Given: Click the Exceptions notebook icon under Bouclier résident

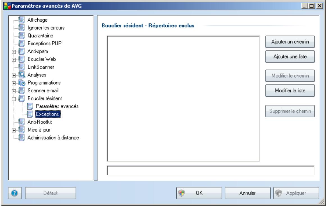Looking at the screenshot, I should (x=30, y=114).
